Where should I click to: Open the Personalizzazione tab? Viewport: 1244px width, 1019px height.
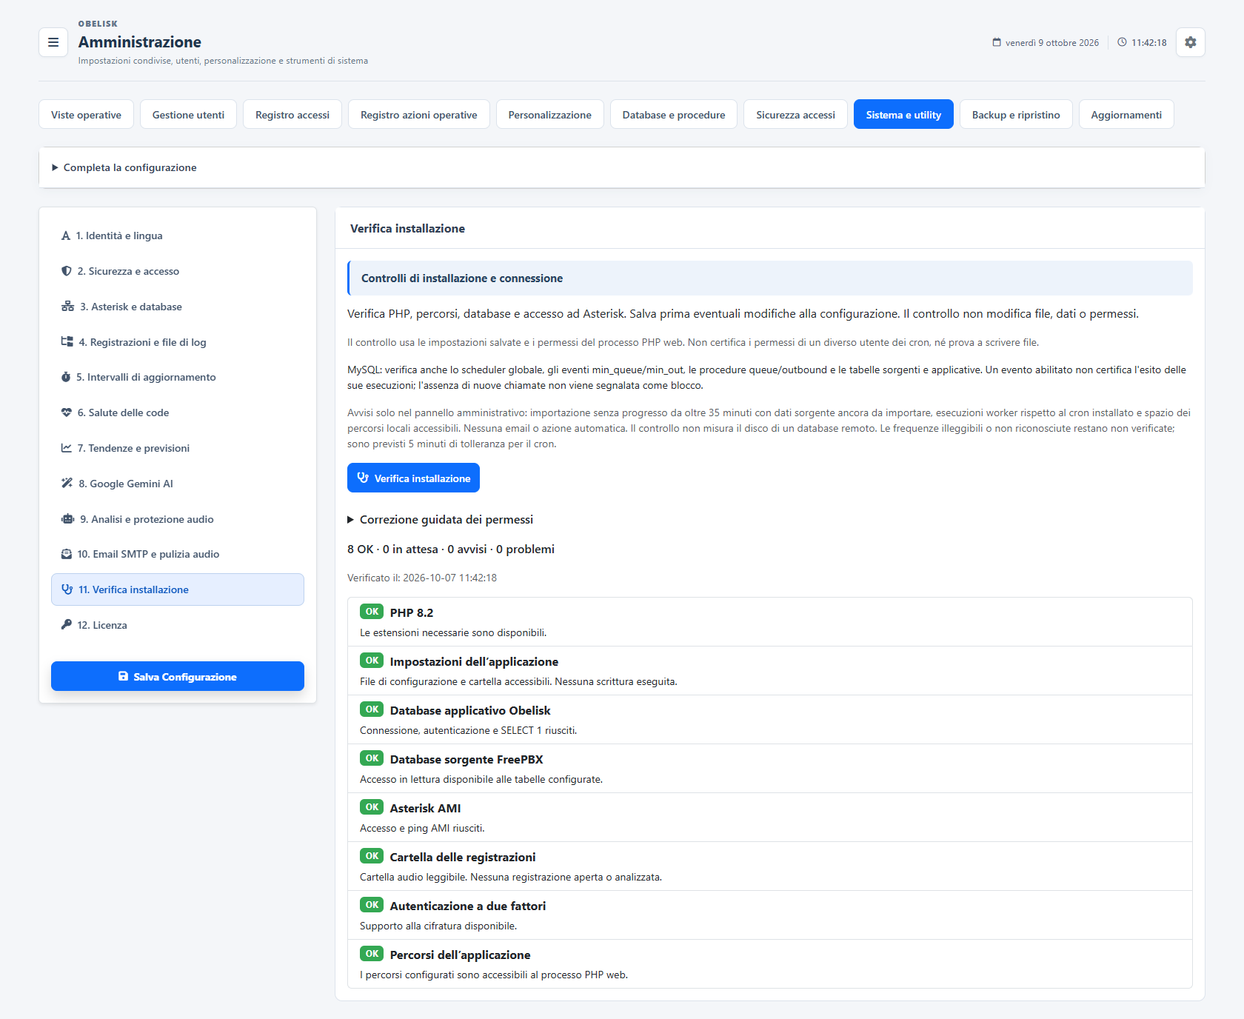point(550,115)
